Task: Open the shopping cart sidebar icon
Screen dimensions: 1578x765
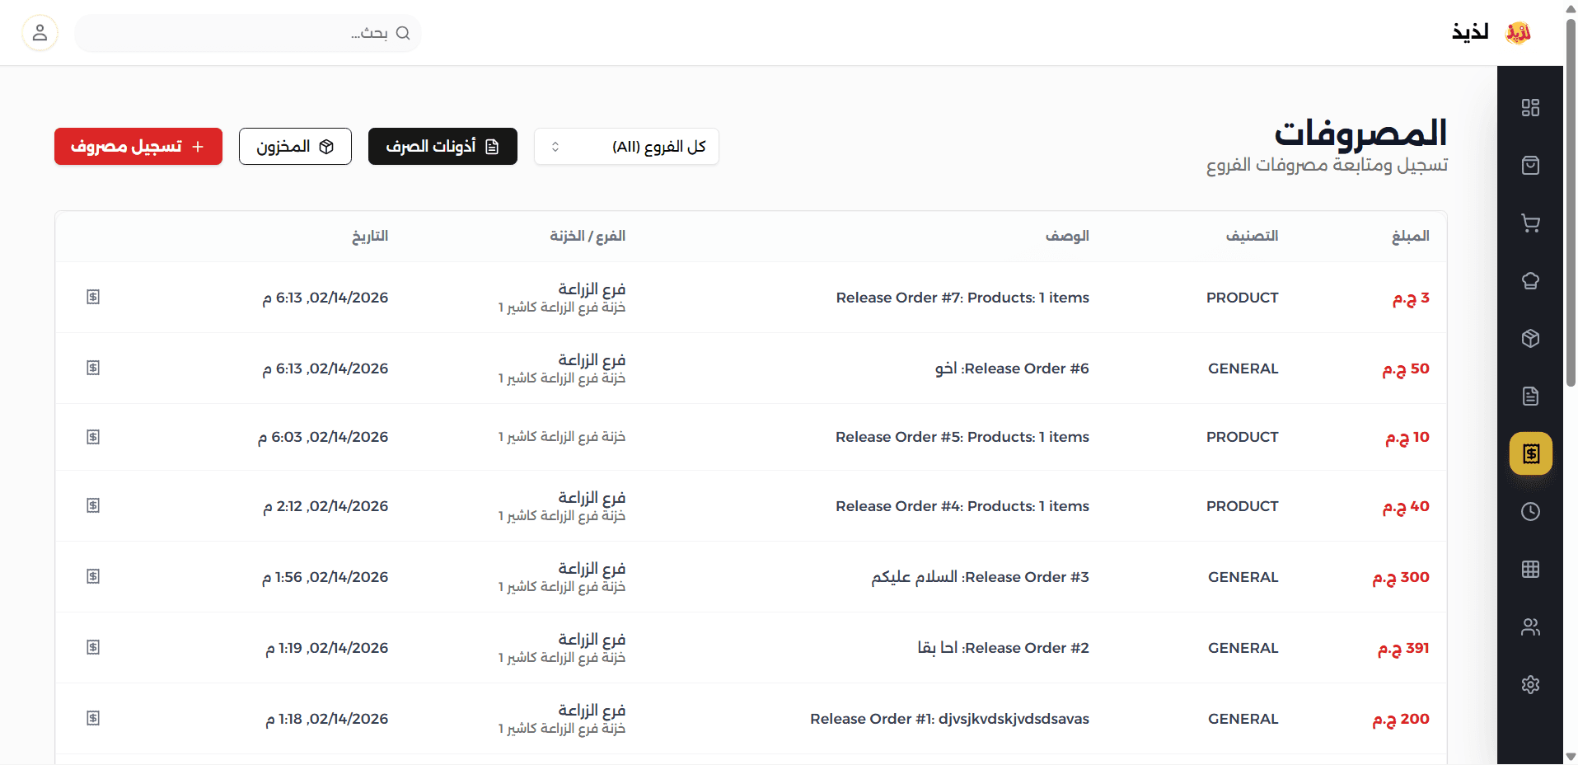Action: 1530,223
